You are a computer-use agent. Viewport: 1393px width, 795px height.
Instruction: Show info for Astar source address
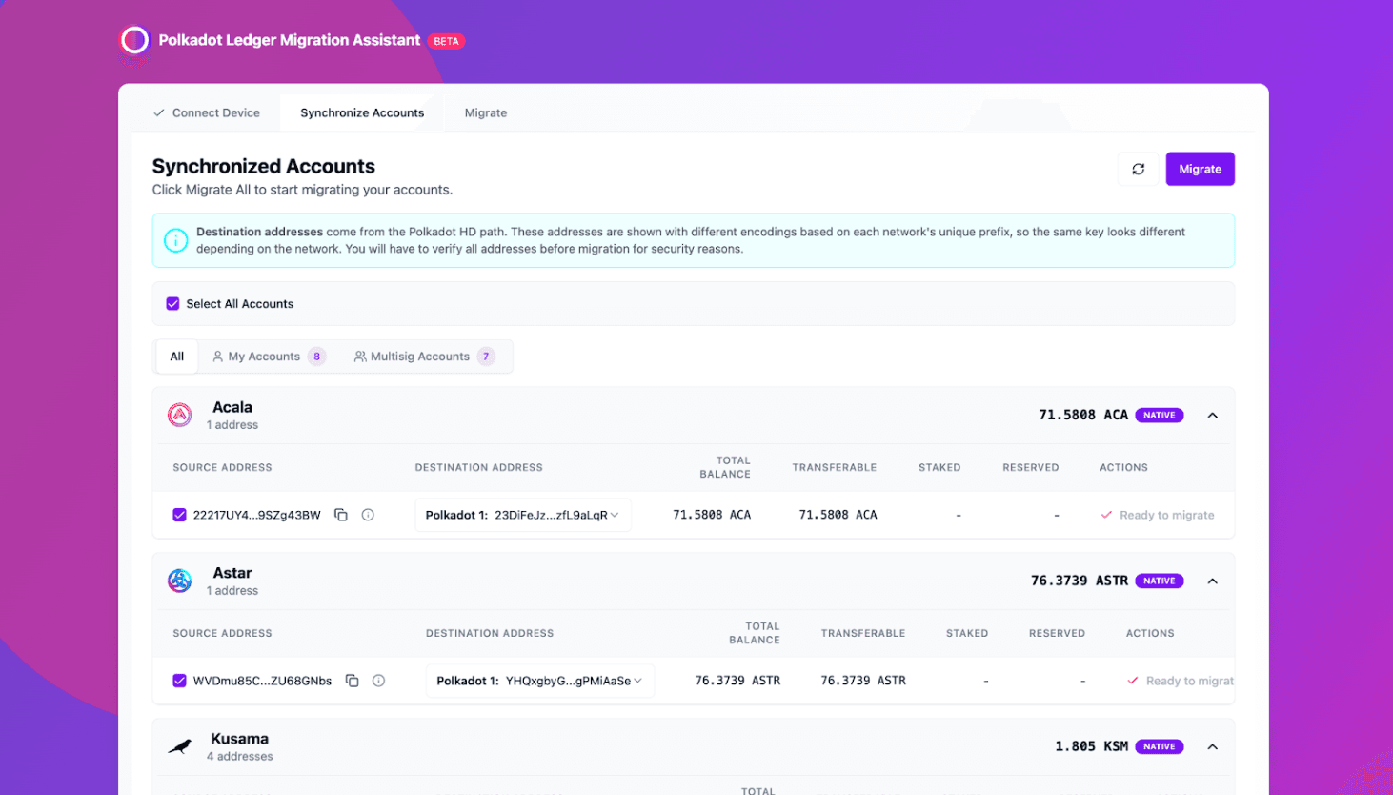pyautogui.click(x=378, y=681)
